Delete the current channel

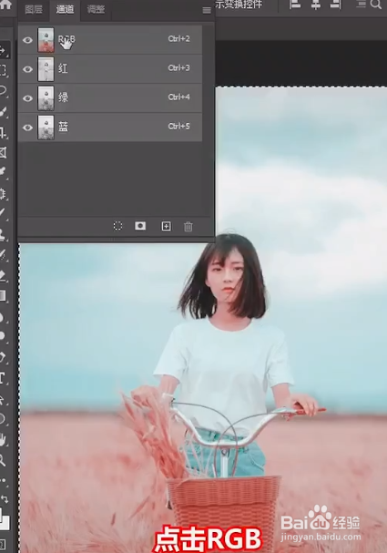tap(188, 227)
